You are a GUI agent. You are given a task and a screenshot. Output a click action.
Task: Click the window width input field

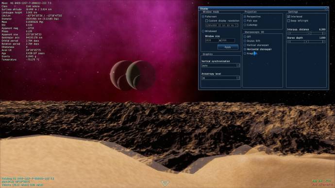click(212, 41)
